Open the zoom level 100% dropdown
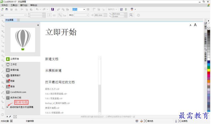 coord(84,9)
